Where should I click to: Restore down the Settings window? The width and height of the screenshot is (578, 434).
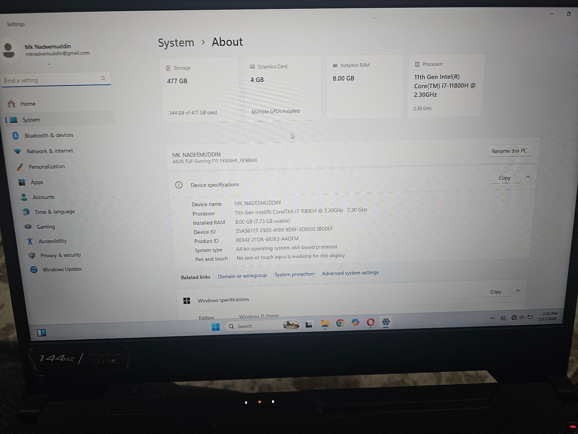click(x=568, y=14)
